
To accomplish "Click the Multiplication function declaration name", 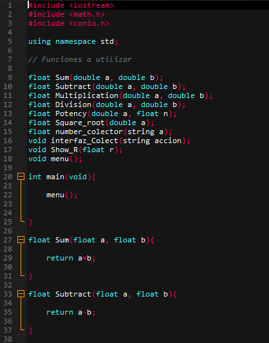I will (x=87, y=95).
